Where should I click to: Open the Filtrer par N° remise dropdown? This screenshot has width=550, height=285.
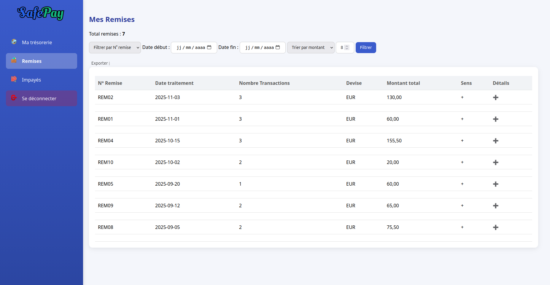(115, 48)
